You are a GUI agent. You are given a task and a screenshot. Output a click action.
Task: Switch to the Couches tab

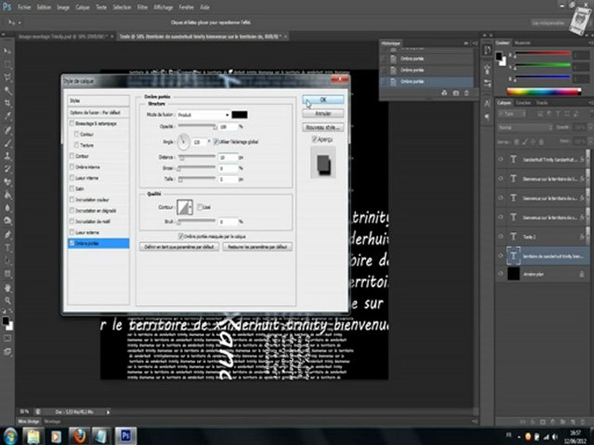[523, 103]
